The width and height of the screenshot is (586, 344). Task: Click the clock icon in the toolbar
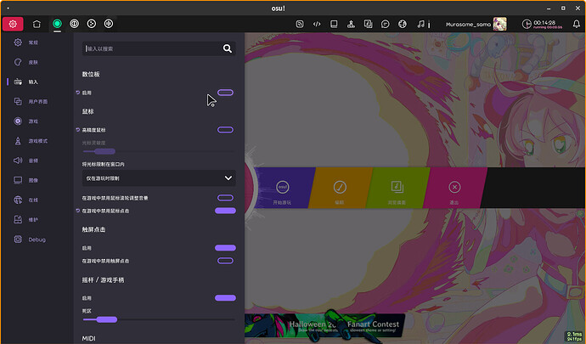coord(527,25)
